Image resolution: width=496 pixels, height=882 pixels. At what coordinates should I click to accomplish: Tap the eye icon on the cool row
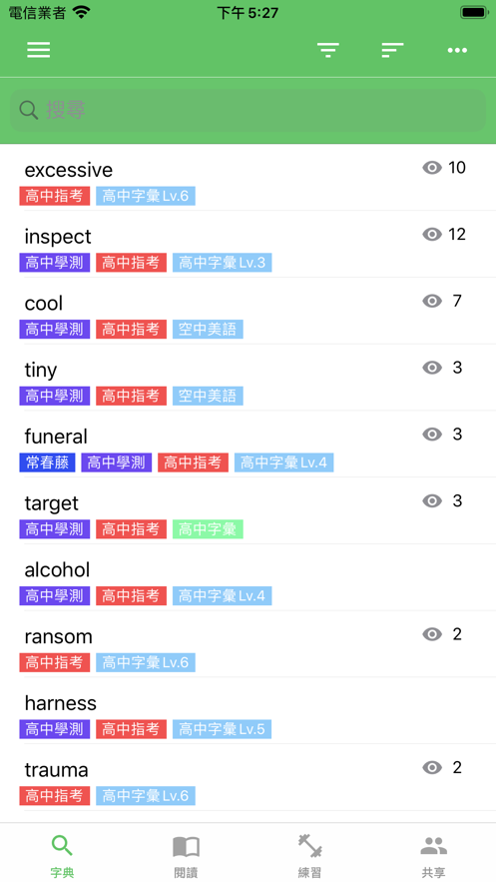point(432,301)
